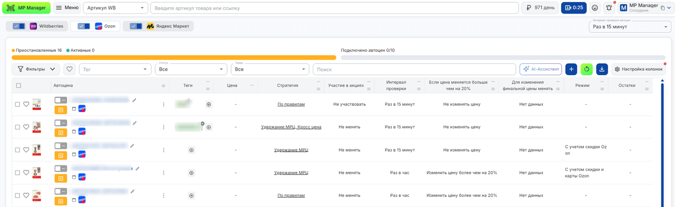Click the Поиск search field
Viewport: 675px width, 207px height.
[x=414, y=69]
